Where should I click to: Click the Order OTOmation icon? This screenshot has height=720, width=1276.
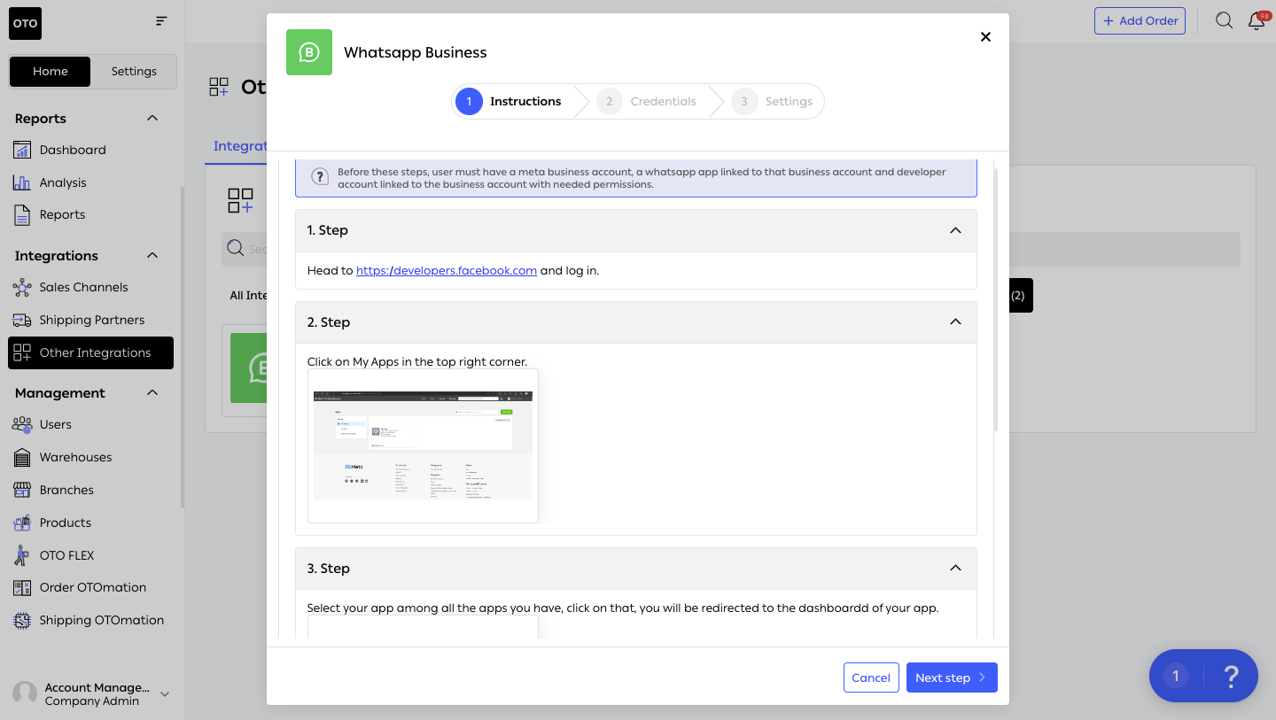22,587
